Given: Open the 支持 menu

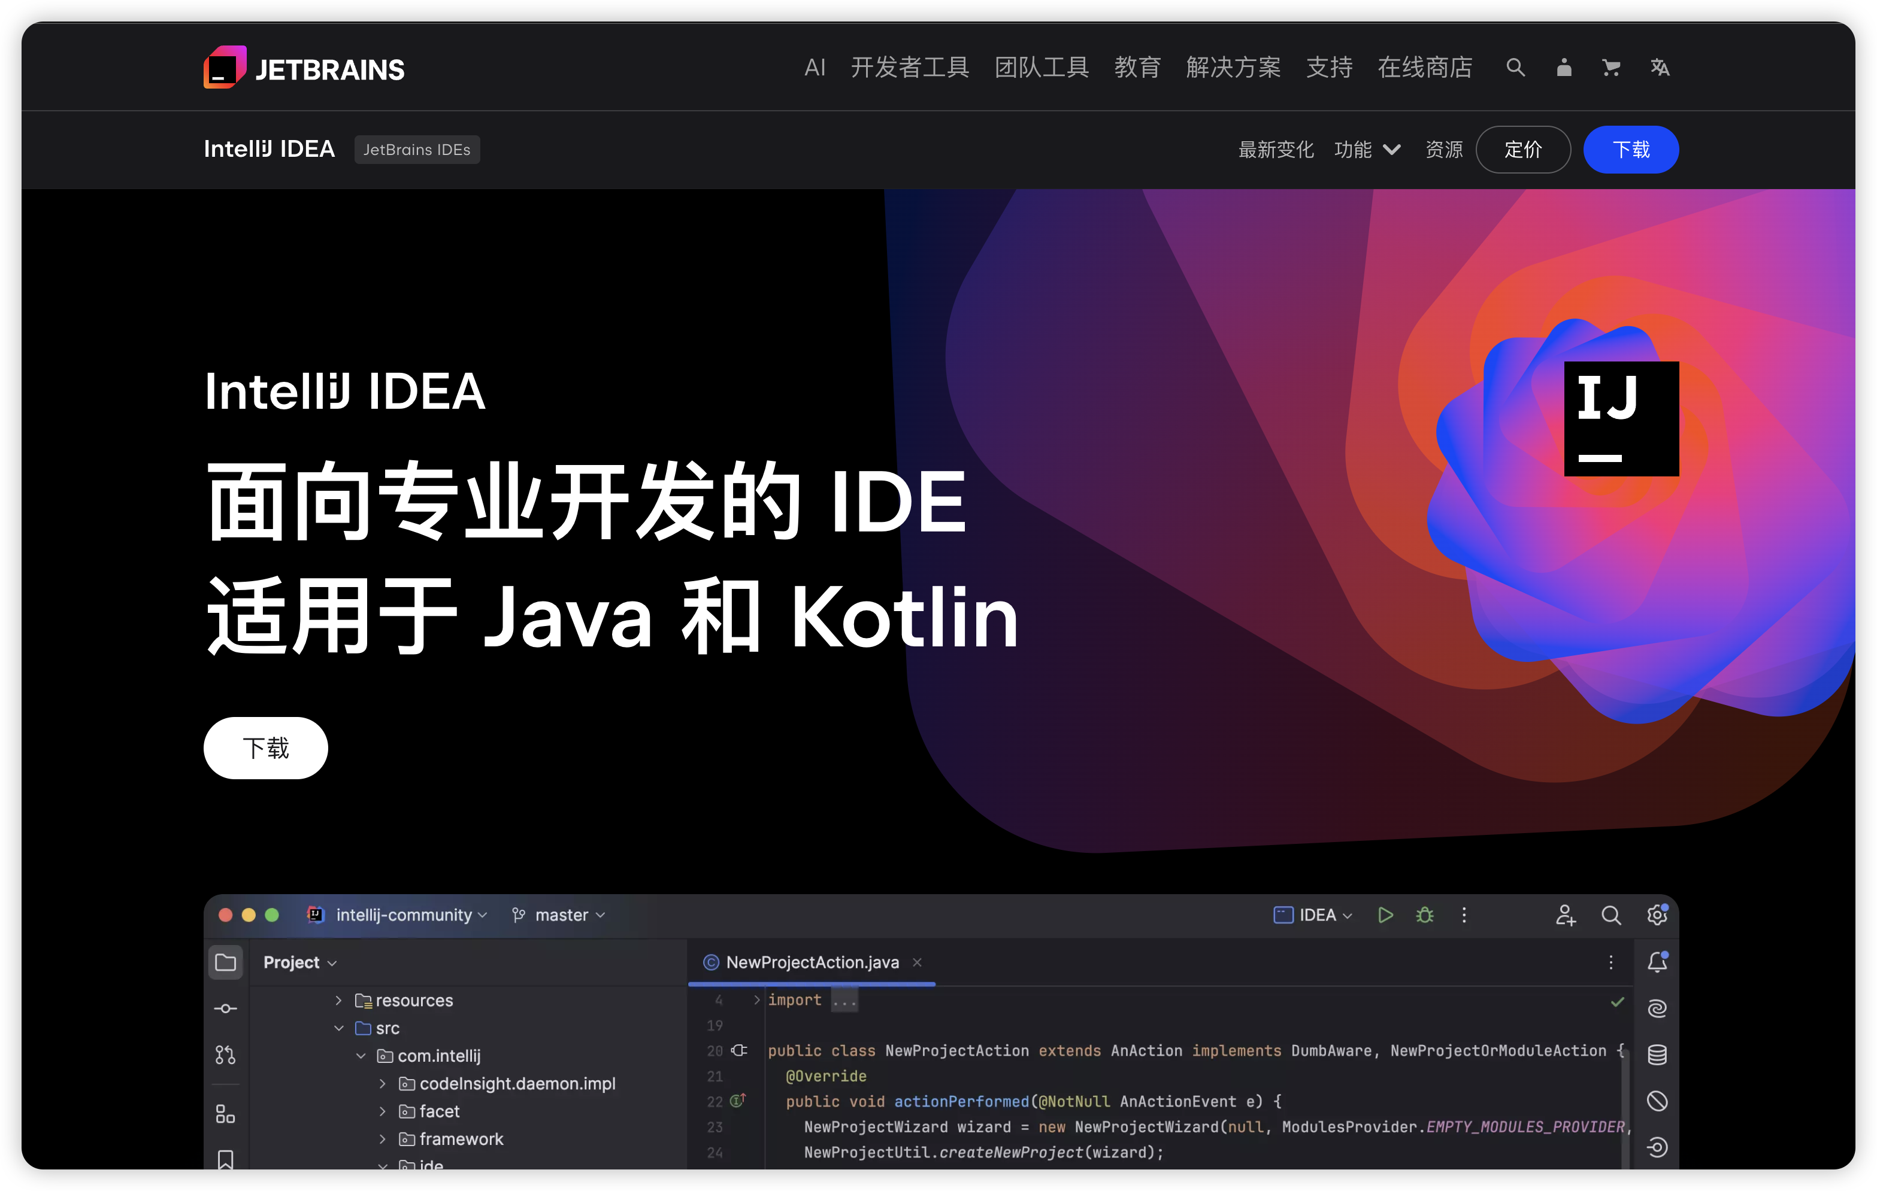Looking at the screenshot, I should (1329, 68).
